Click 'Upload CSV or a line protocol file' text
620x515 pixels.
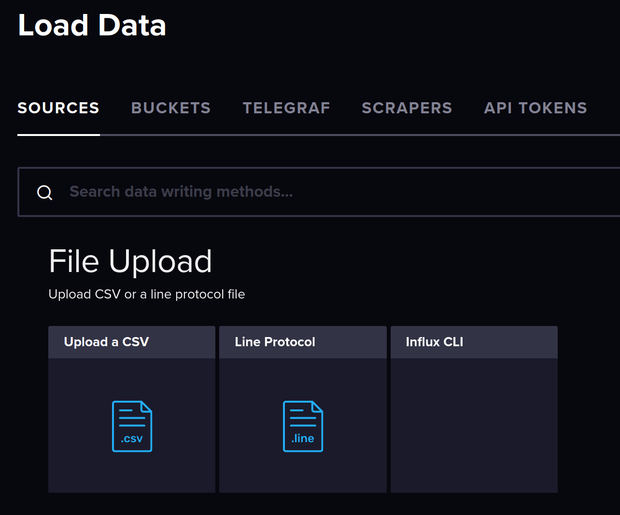(x=147, y=294)
